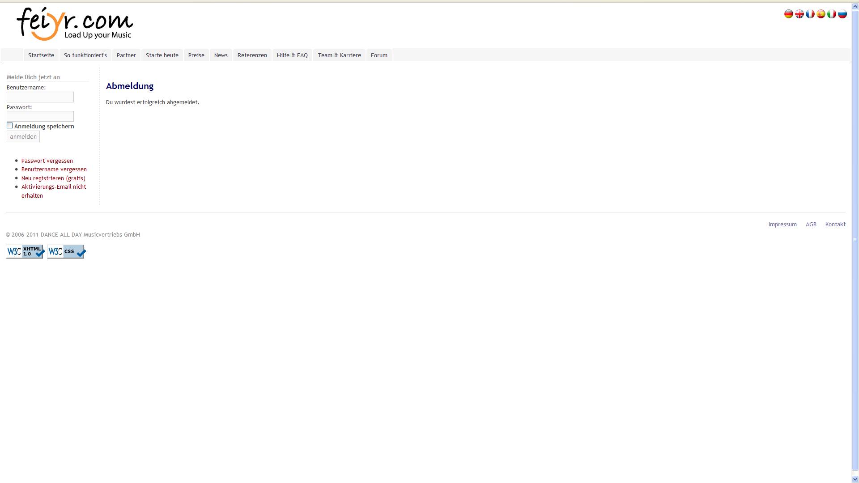Switch language to German flag
This screenshot has height=483, width=859.
pos(788,14)
